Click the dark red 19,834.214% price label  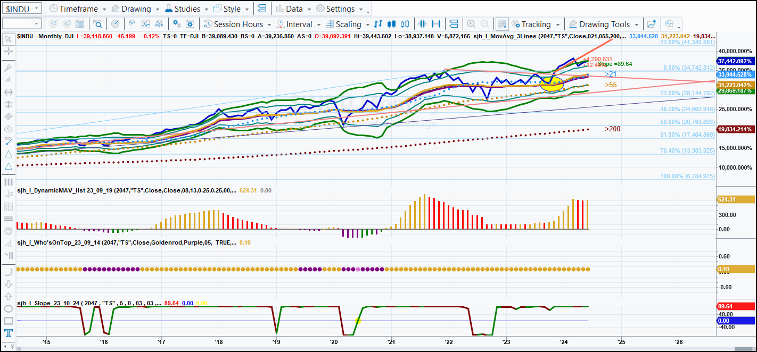pyautogui.click(x=736, y=129)
